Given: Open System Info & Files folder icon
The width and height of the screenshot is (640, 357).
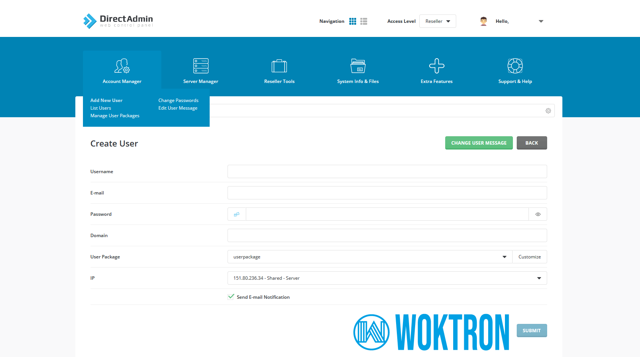Looking at the screenshot, I should tap(358, 66).
